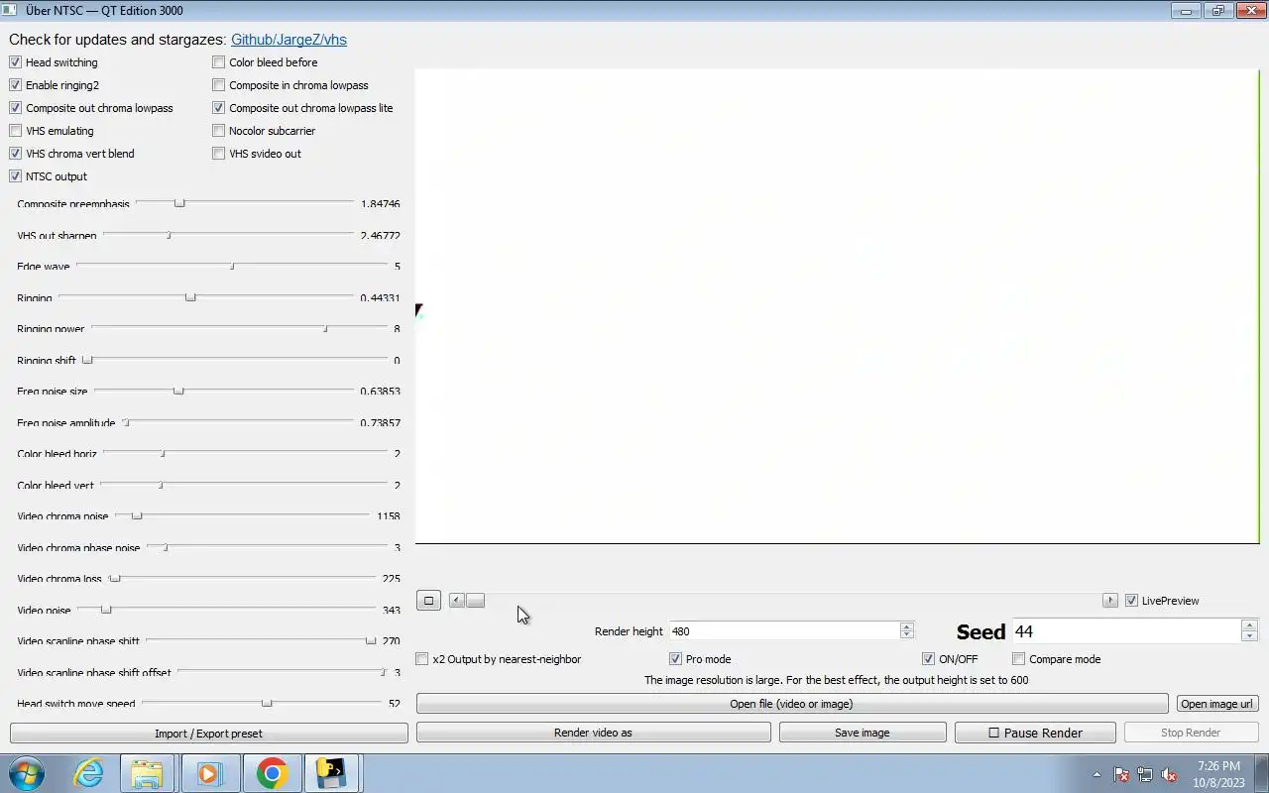This screenshot has height=793, width=1269.
Task: Show hidden system tray icons
Action: 1096,775
